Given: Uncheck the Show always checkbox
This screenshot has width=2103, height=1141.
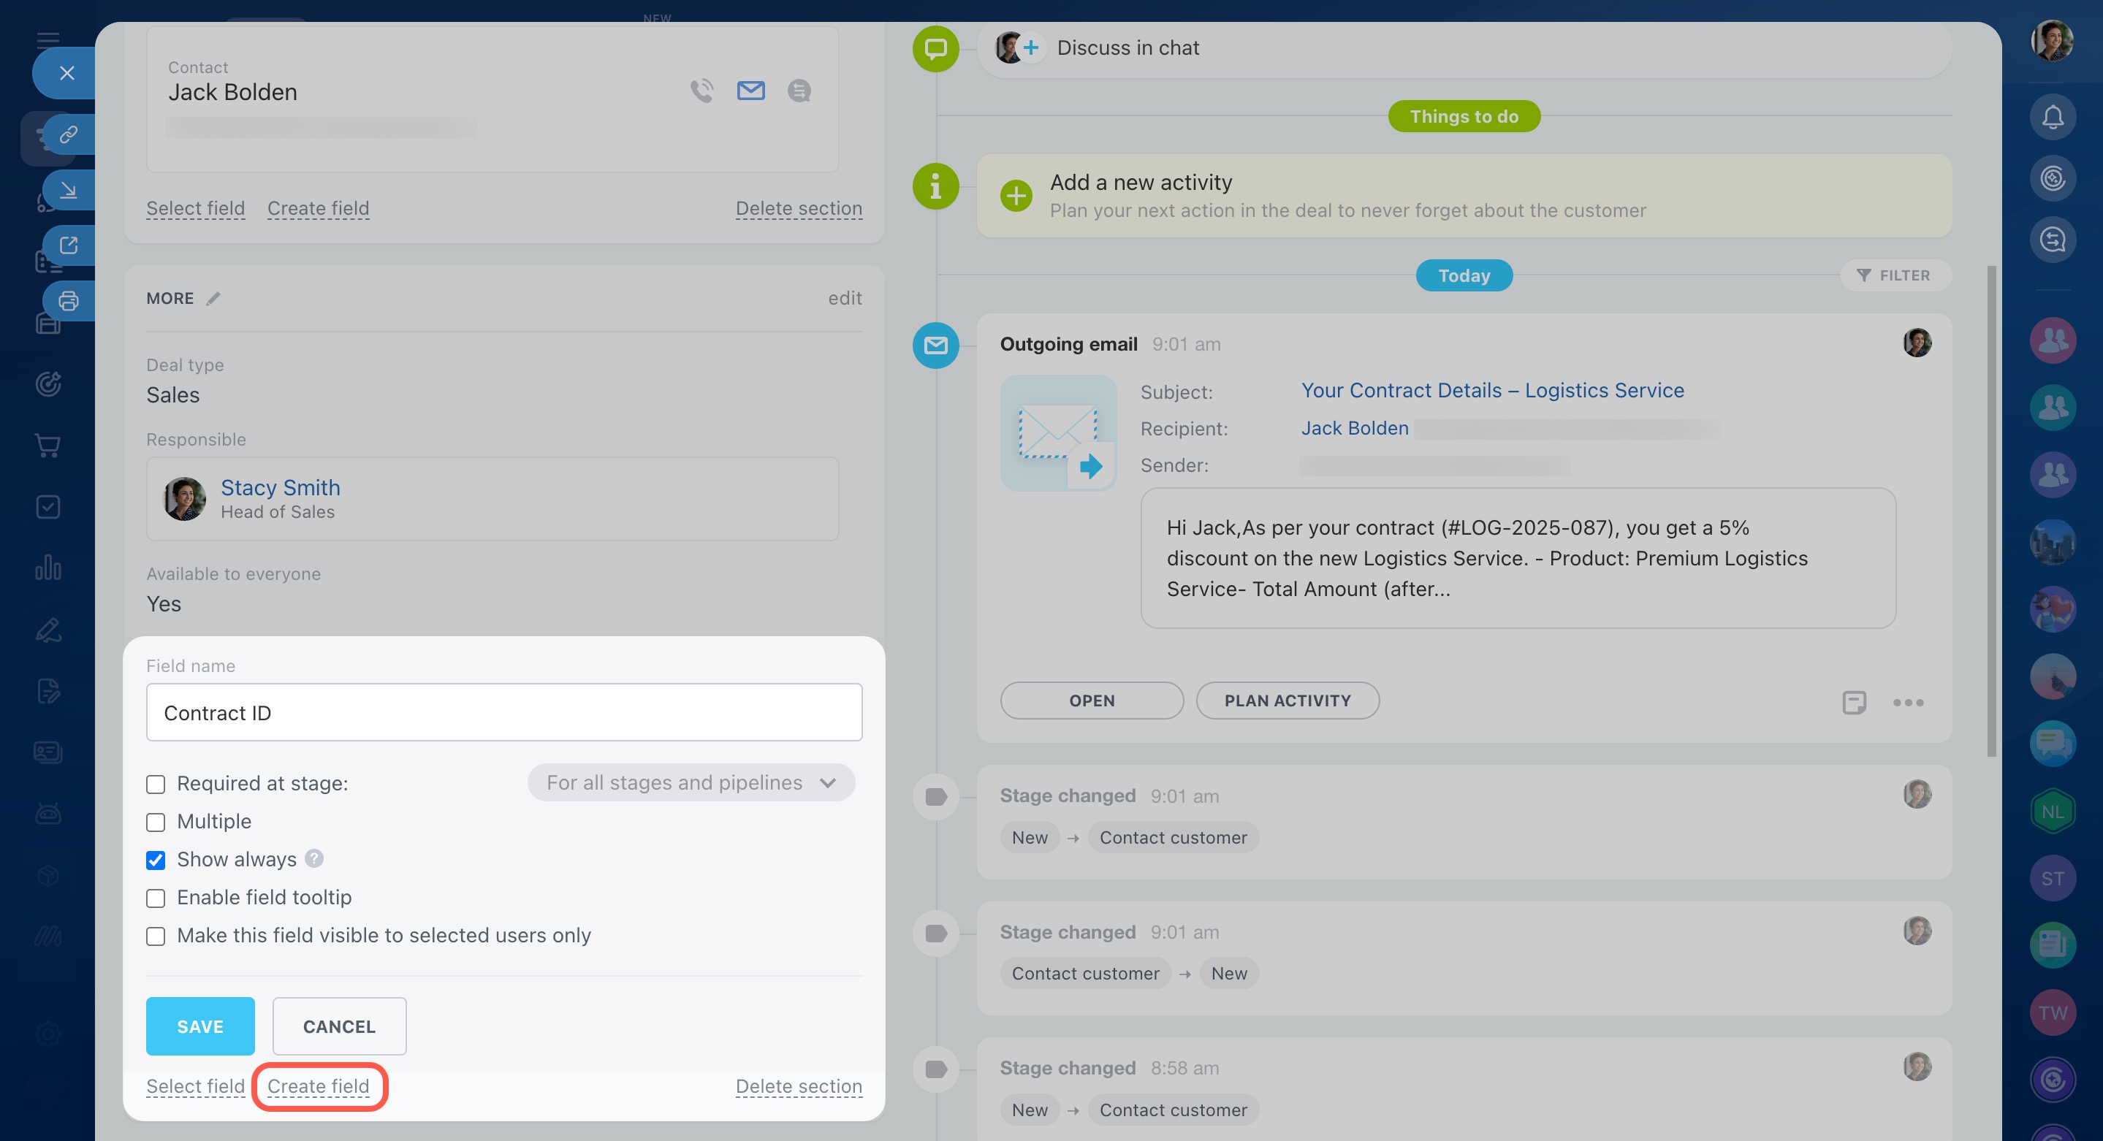Looking at the screenshot, I should 155,860.
